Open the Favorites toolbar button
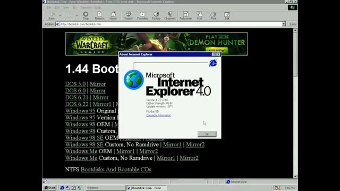 coord(142,15)
